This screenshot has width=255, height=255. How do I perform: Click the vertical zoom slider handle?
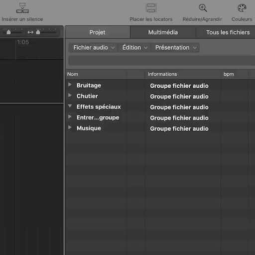(x=8, y=32)
